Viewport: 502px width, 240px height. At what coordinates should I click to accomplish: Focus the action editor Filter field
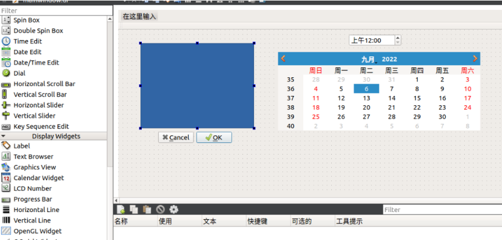point(443,210)
